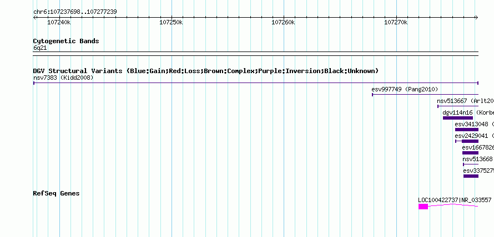Open the esv997749 (Pang2010) variant label

pos(405,89)
